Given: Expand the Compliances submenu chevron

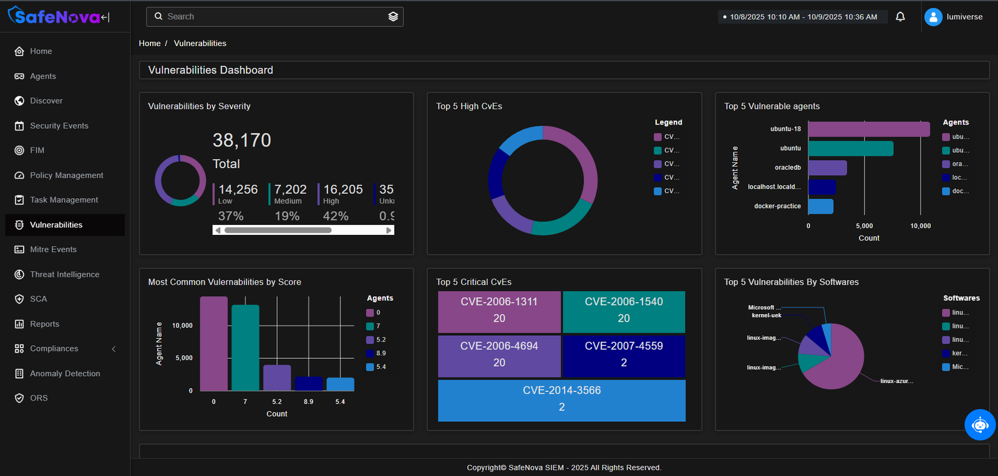Looking at the screenshot, I should click(x=114, y=349).
